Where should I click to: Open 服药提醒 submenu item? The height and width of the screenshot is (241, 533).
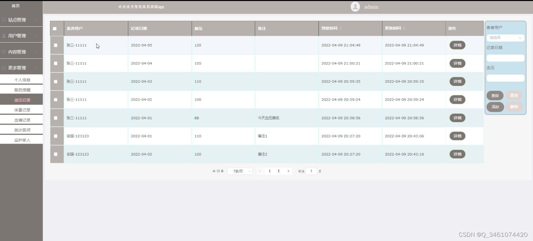point(21,90)
